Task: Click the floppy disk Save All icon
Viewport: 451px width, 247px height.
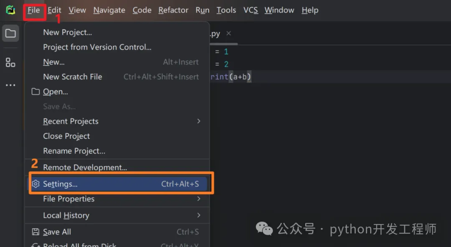Action: pyautogui.click(x=36, y=232)
